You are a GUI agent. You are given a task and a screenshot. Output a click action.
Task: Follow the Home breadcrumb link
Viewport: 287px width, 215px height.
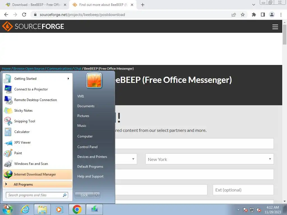(x=6, y=69)
